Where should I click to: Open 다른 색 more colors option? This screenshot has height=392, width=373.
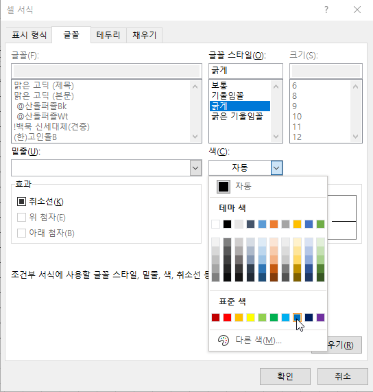click(268, 341)
